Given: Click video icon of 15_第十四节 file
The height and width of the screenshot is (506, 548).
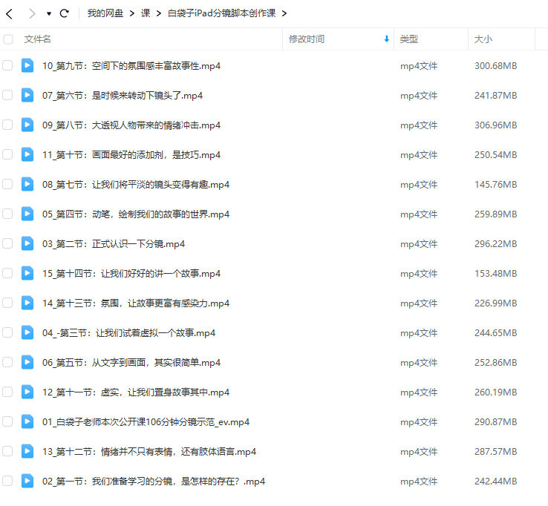Looking at the screenshot, I should 27,273.
